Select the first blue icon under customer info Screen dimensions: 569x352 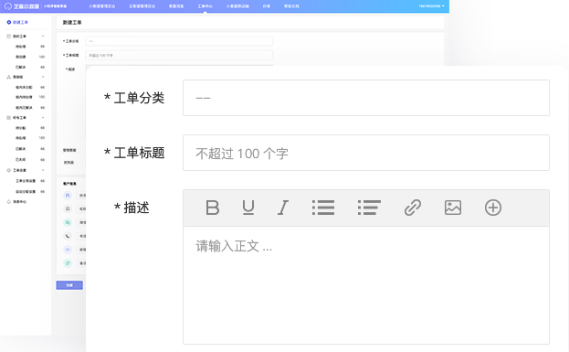click(x=68, y=196)
